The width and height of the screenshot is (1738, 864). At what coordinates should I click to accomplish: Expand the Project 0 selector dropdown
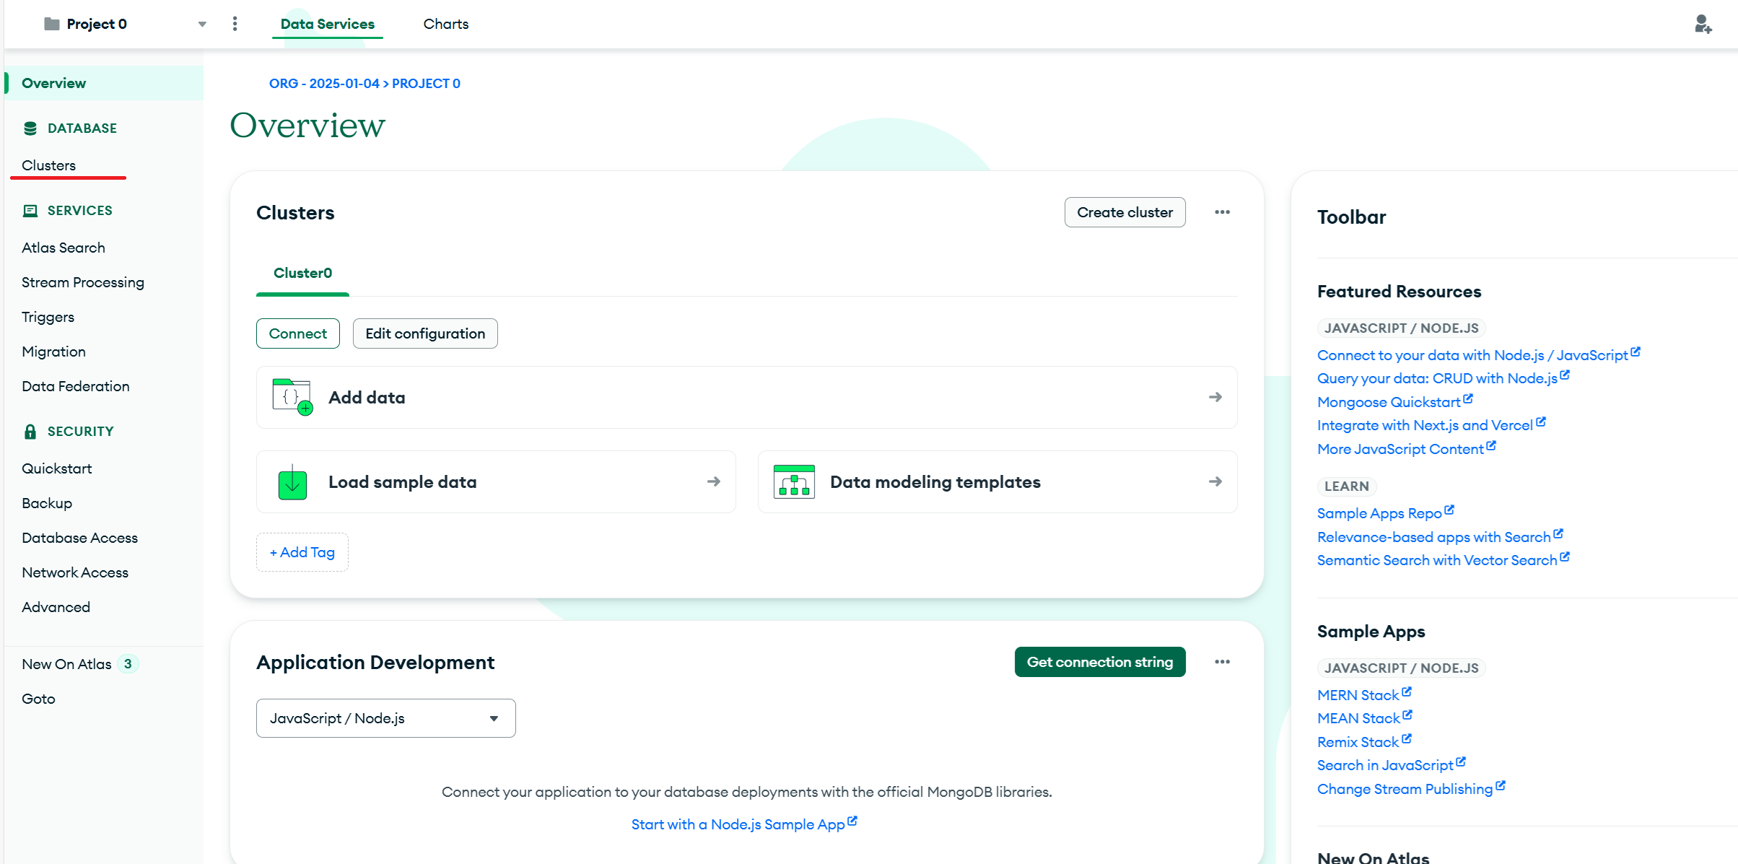[x=202, y=24]
